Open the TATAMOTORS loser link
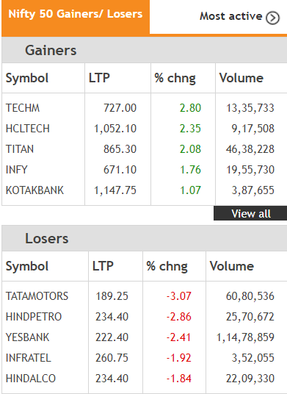287x394 pixels. pyautogui.click(x=37, y=296)
